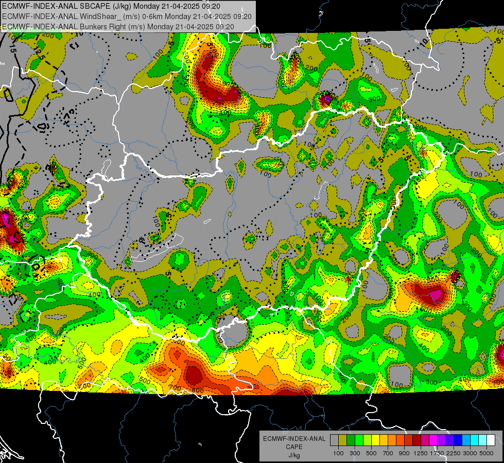Select the bright magenta swatch left of 1750
This screenshot has height=463, width=504.
433,440
